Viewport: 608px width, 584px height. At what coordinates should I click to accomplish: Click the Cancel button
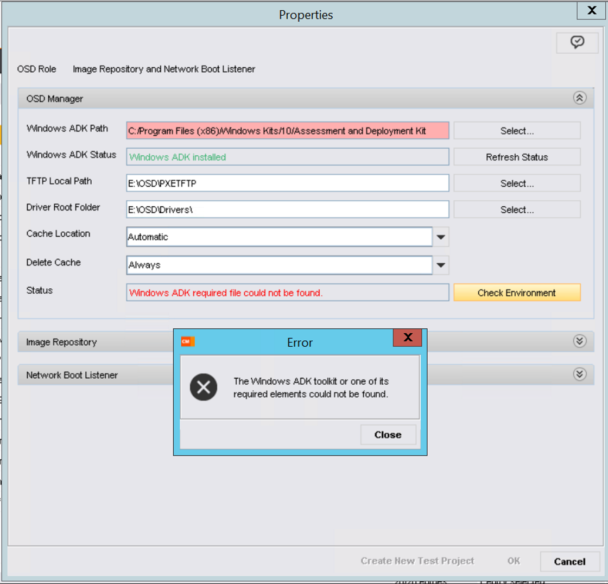[x=569, y=561]
